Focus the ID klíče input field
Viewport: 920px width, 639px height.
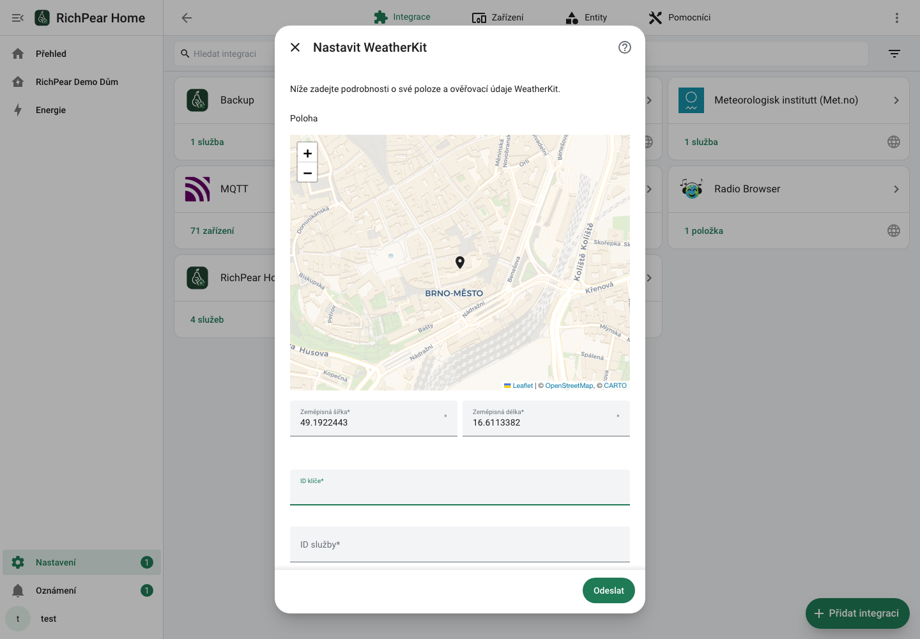point(460,488)
